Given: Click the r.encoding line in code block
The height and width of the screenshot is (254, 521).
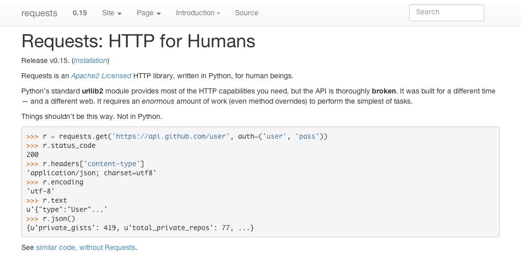Looking at the screenshot, I should tap(63, 182).
